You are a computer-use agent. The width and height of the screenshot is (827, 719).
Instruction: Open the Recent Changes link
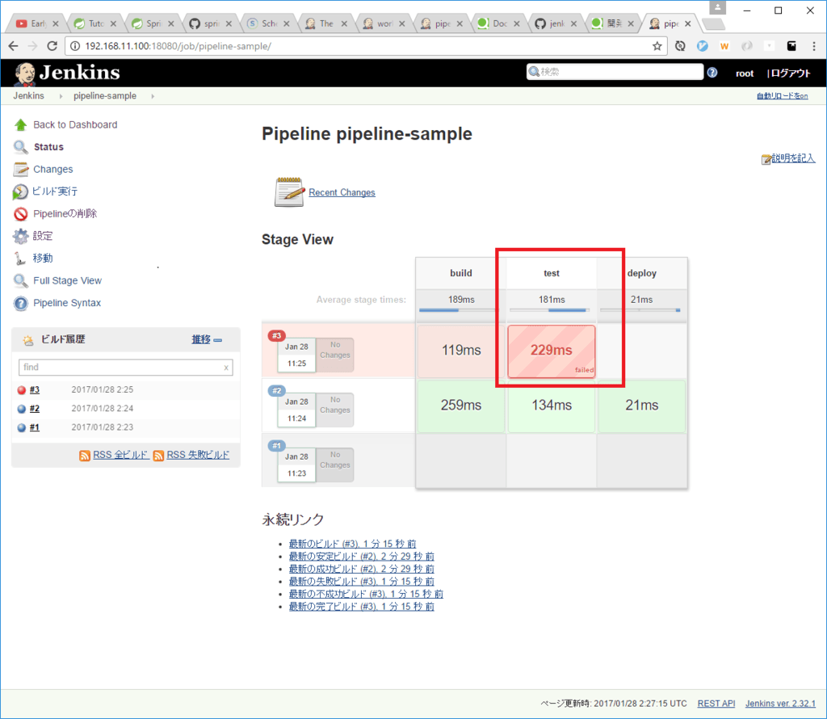click(x=342, y=192)
